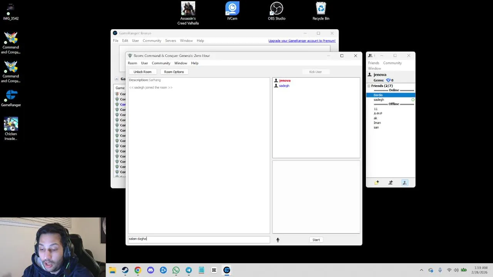Open the Window menu in the room window
The image size is (493, 277).
181,63
